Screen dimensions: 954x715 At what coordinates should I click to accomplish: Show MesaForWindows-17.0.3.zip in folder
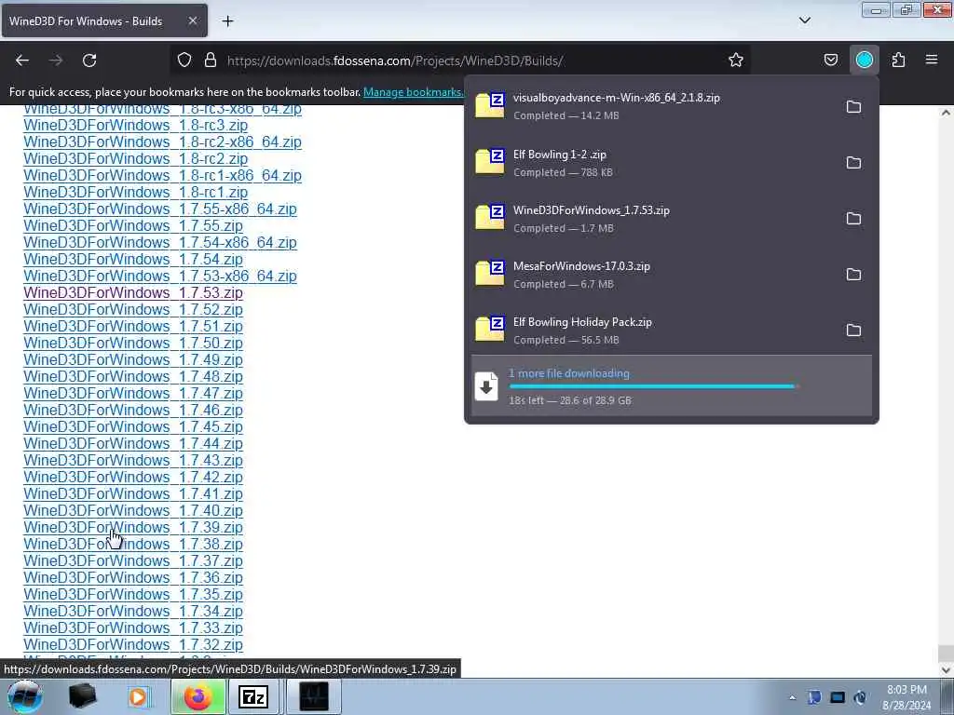pos(853,275)
